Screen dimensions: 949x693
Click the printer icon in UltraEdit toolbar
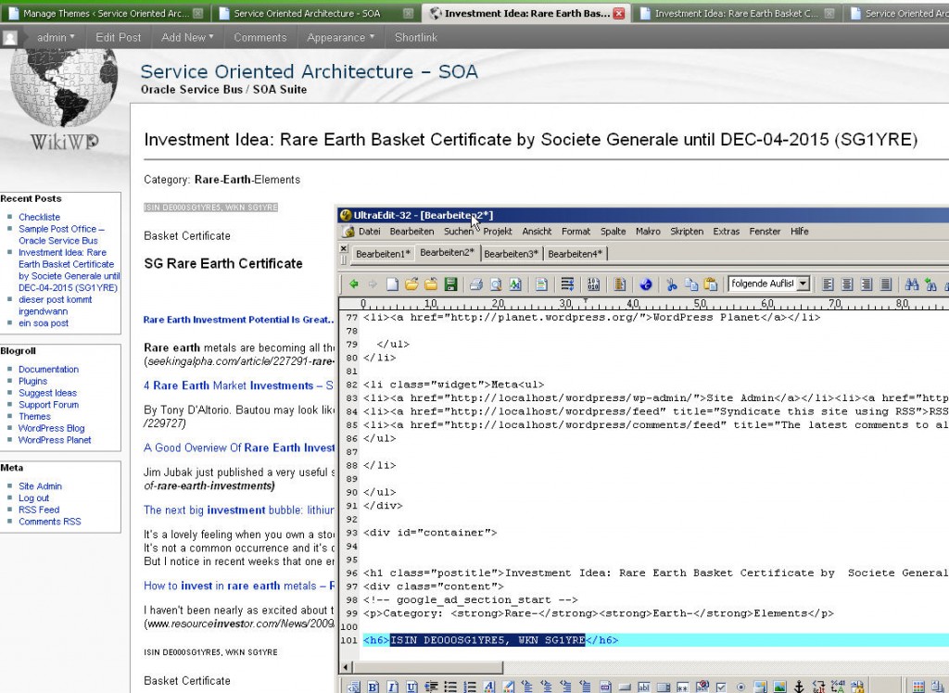(x=475, y=283)
